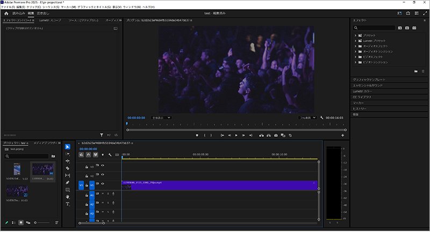Select the Hand tool
Viewport: 430px width, 242px height.
(68, 197)
